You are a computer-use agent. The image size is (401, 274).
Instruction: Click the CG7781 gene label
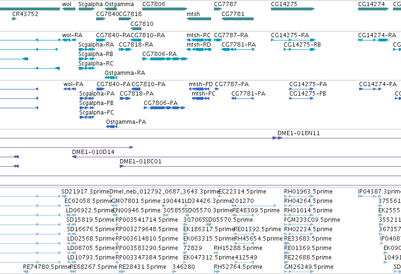[x=233, y=14]
